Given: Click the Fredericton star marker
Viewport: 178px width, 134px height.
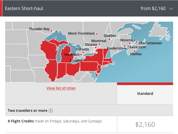Looking at the screenshot, I should [x=125, y=46].
